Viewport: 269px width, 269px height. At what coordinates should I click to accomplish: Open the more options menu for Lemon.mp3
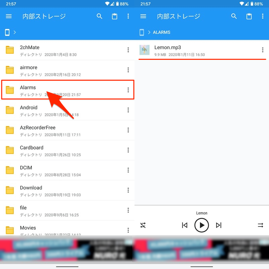coord(263,50)
